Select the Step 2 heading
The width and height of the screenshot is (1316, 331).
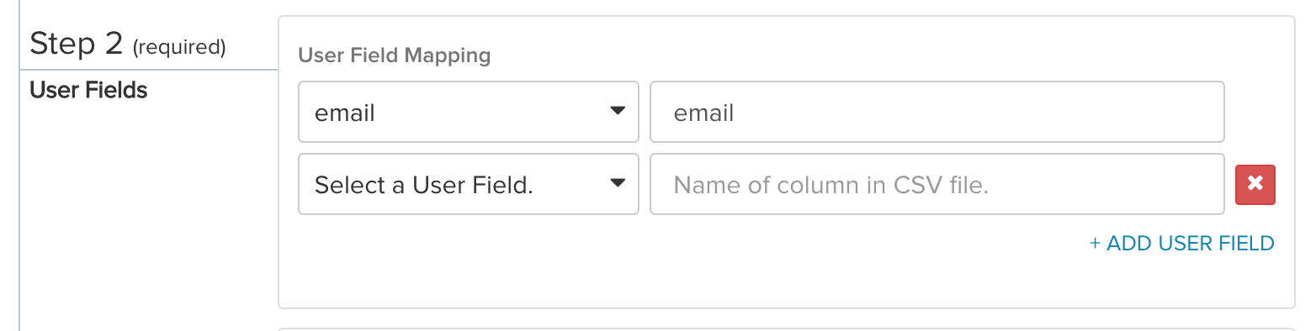click(77, 44)
